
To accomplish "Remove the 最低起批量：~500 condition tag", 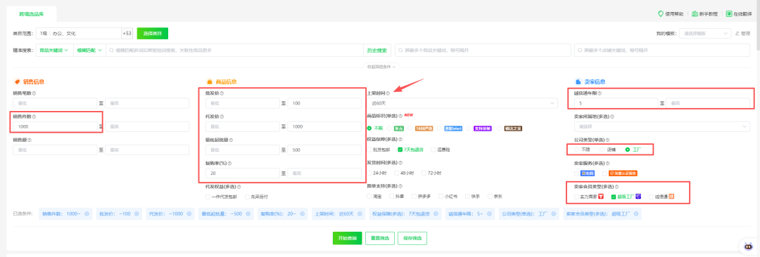I will pyautogui.click(x=248, y=213).
